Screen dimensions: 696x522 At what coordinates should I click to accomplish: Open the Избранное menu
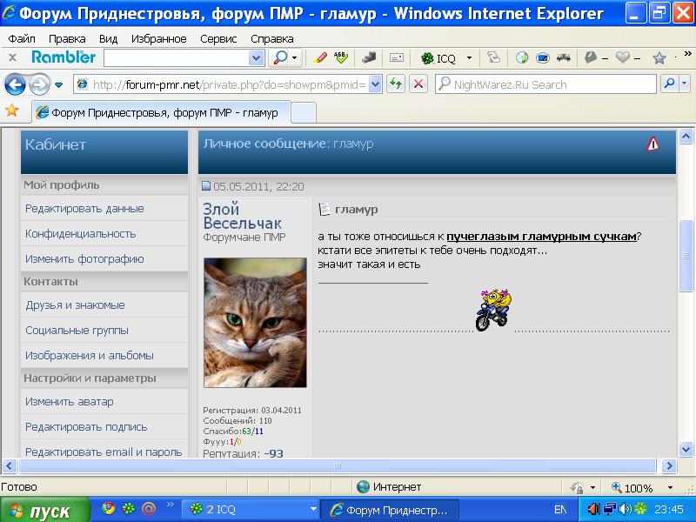(x=158, y=39)
